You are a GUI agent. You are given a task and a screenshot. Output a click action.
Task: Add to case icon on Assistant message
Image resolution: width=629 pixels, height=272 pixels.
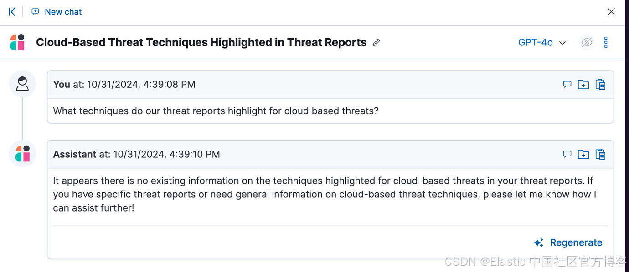pos(583,154)
